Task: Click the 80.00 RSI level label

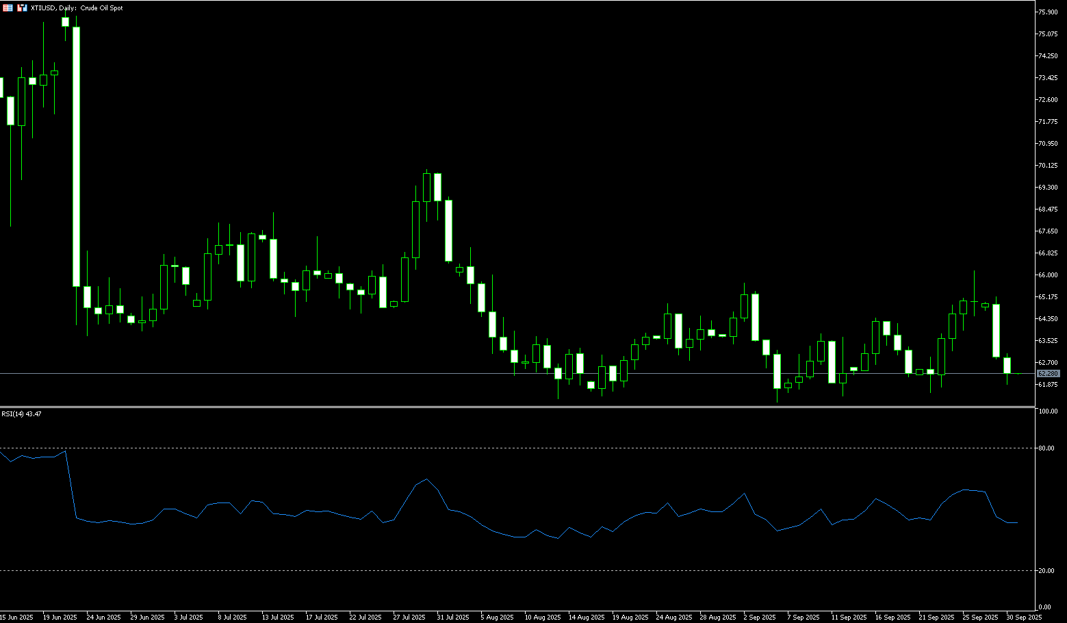Action: pos(1046,448)
